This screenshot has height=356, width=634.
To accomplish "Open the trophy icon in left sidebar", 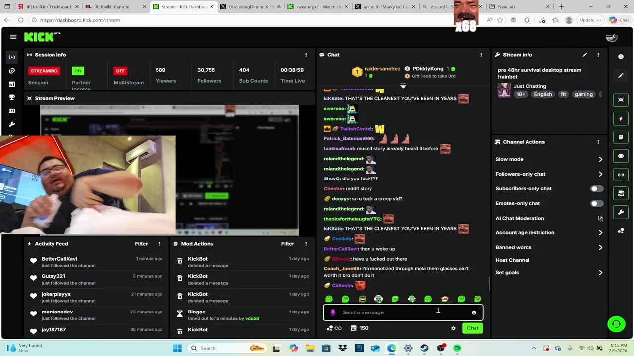I will (x=12, y=97).
